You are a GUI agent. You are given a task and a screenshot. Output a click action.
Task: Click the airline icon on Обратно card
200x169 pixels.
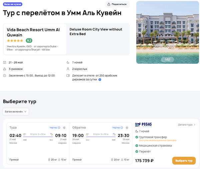[127, 128]
